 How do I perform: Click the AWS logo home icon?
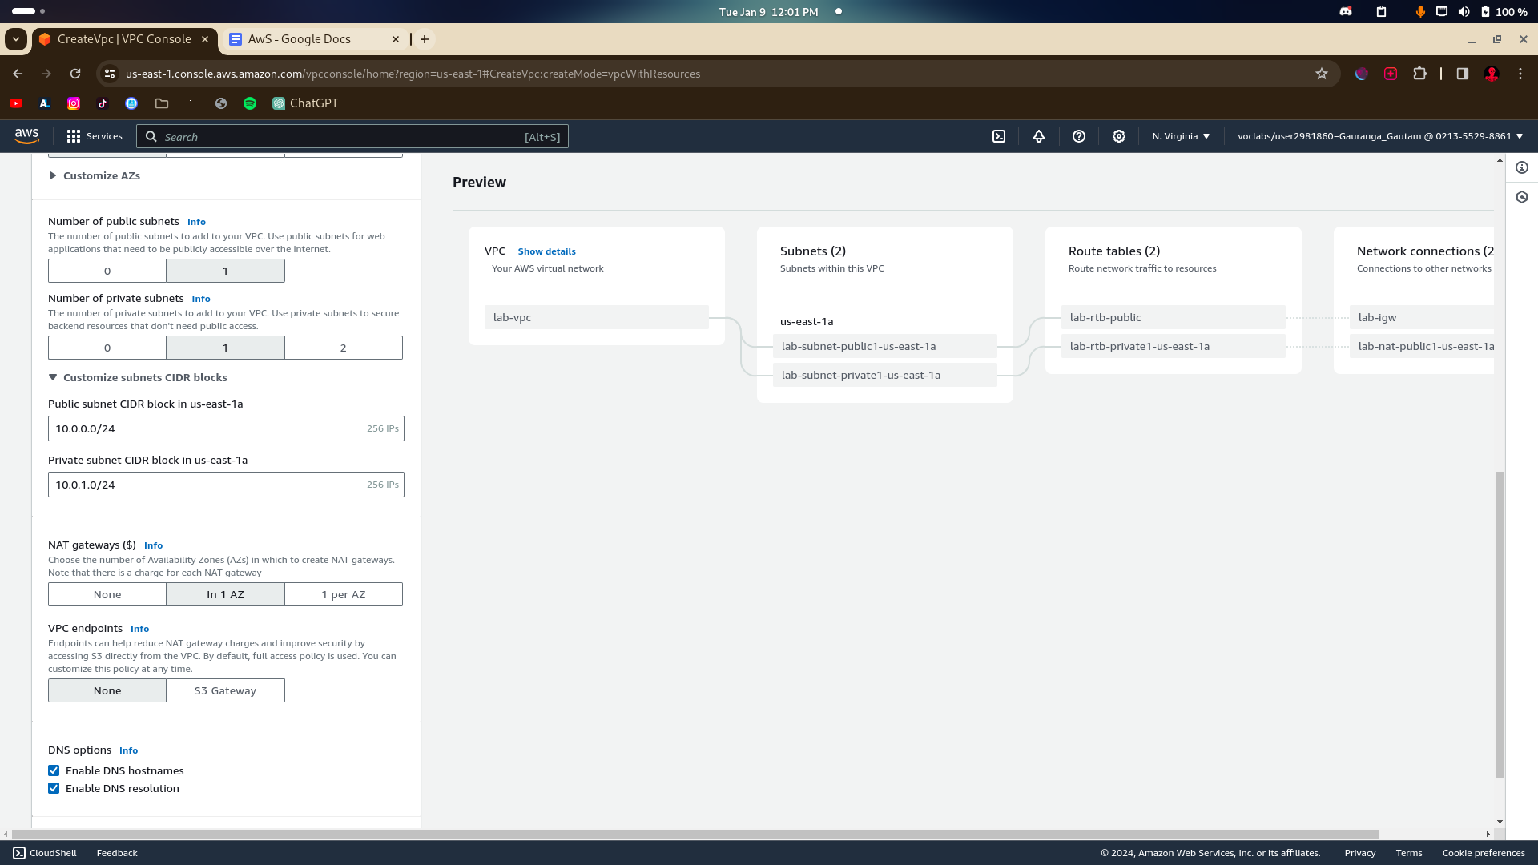pos(26,136)
